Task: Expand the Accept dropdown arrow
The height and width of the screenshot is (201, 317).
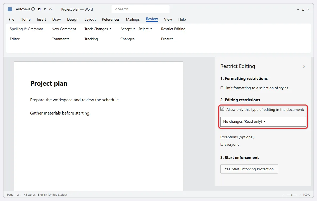Action: [134, 29]
